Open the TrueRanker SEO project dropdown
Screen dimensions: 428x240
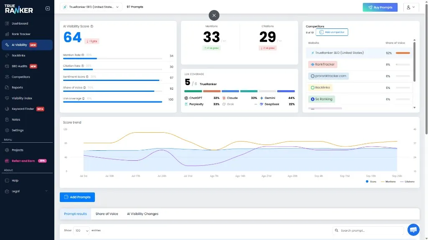point(91,7)
